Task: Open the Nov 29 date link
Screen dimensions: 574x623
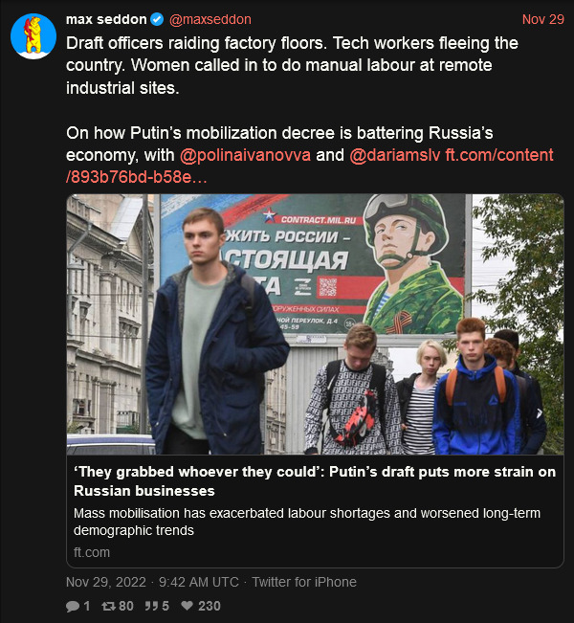Action: [x=542, y=19]
